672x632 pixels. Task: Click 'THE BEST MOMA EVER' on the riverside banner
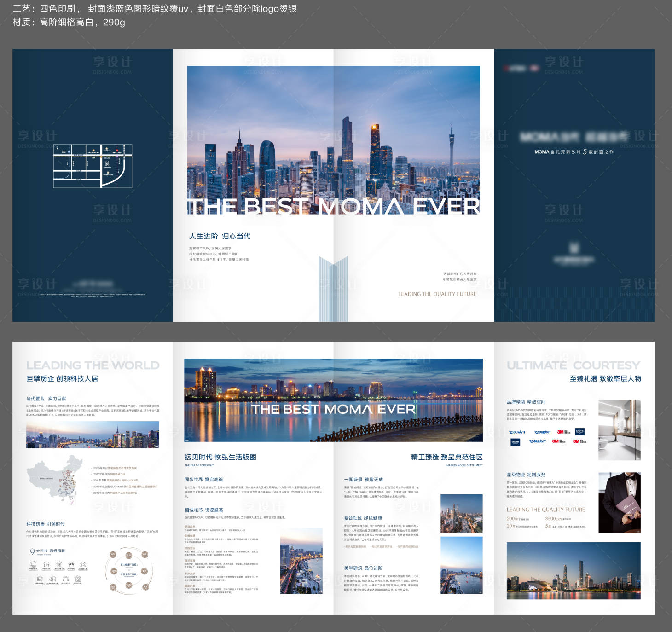tap(333, 409)
